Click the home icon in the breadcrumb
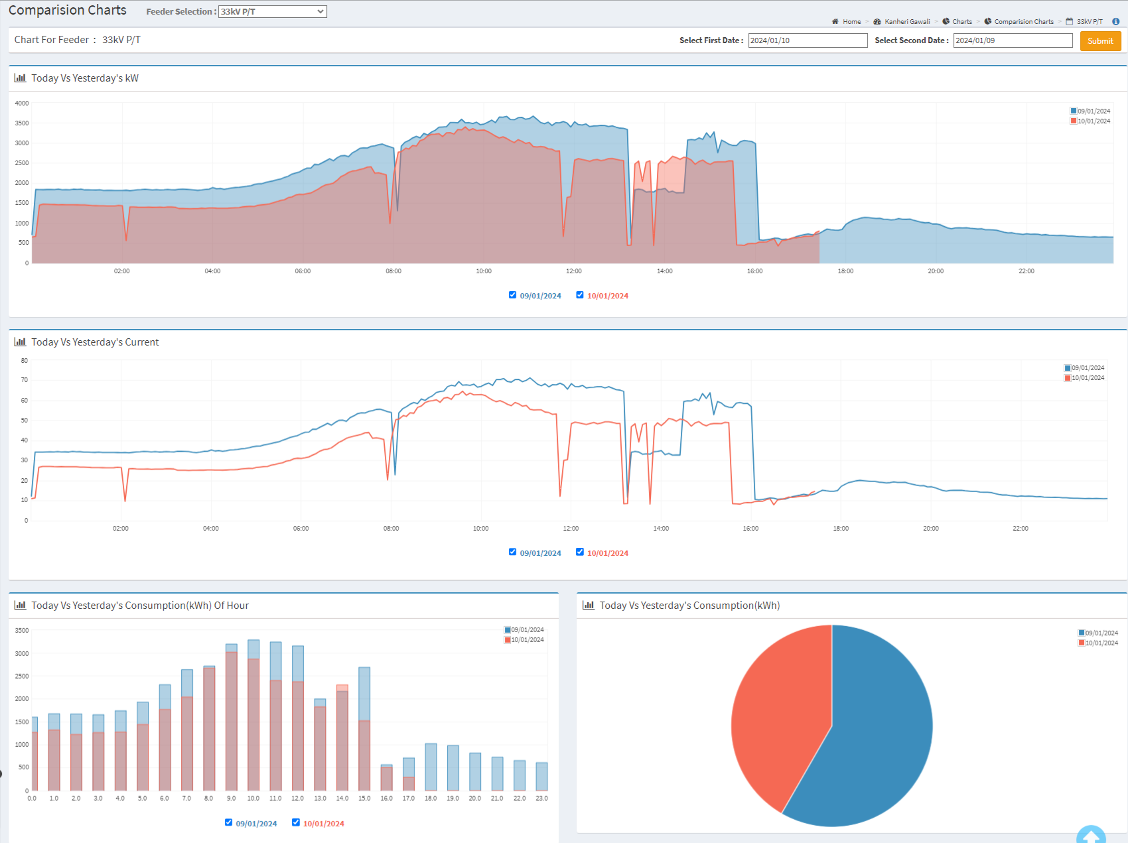The height and width of the screenshot is (843, 1128). tap(835, 22)
